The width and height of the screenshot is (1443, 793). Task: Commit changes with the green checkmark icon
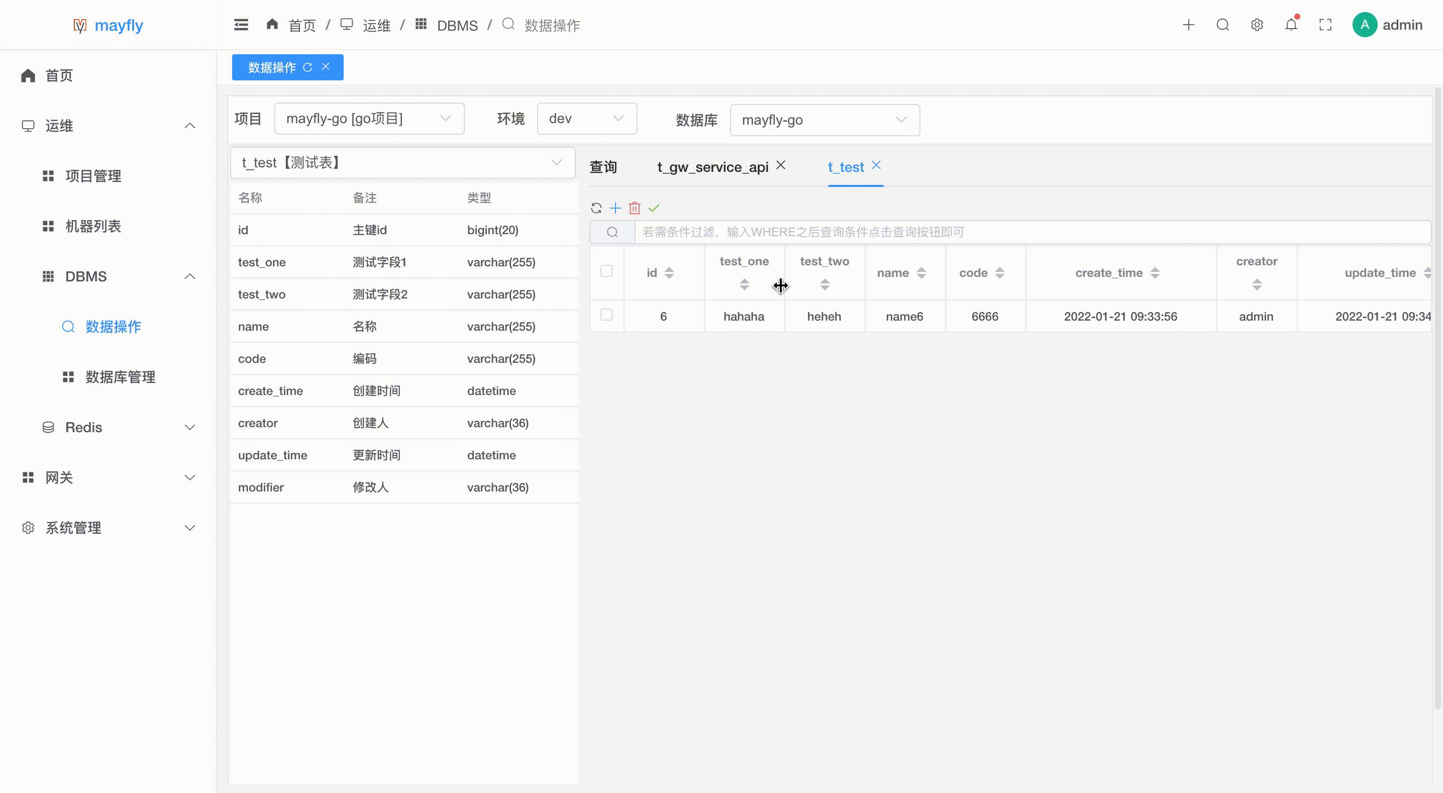coord(654,208)
